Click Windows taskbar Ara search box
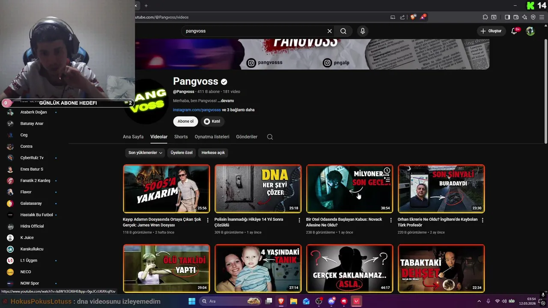The width and height of the screenshot is (548, 308). point(231,301)
